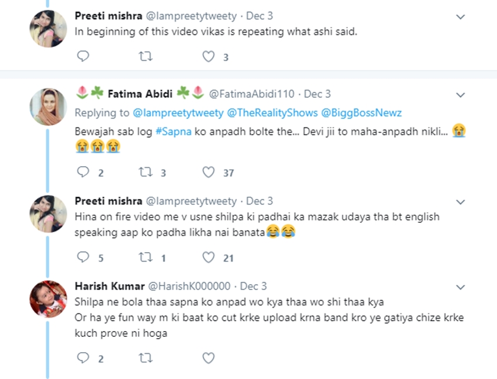The image size is (497, 379).
Task: Like the tweet about vikas repeating ashi
Action: click(209, 57)
